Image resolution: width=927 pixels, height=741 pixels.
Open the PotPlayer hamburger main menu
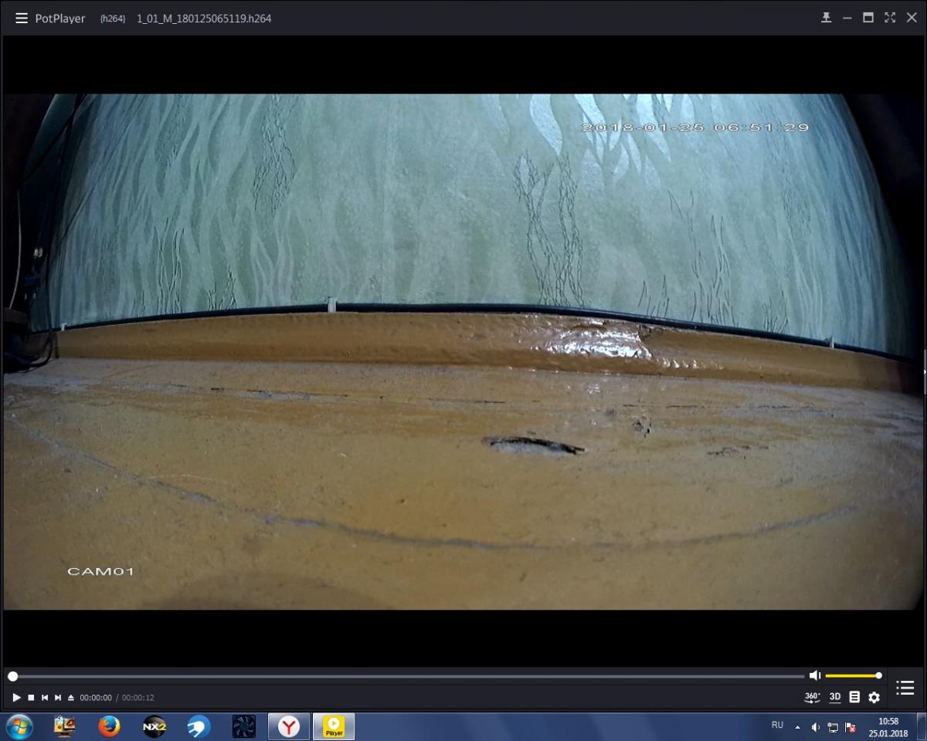click(22, 18)
